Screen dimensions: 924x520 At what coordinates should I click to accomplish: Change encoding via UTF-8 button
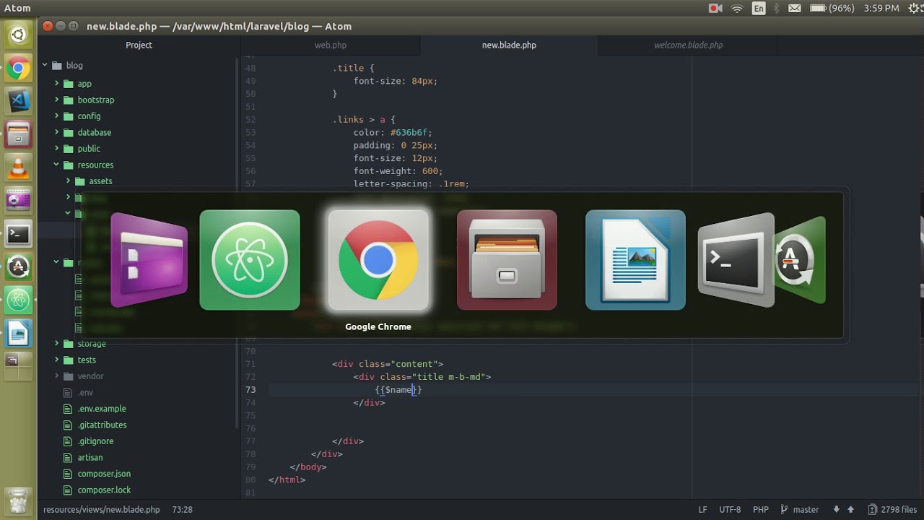point(730,509)
